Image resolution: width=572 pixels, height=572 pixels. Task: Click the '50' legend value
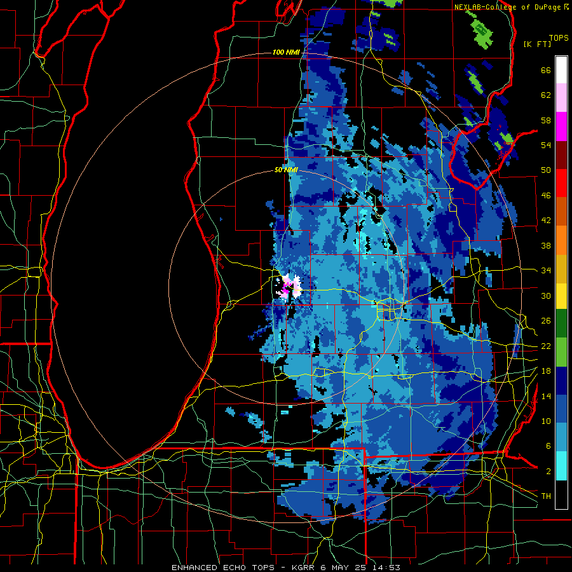tap(546, 170)
